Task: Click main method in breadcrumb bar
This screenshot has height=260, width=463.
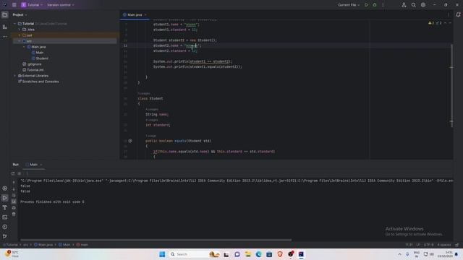Action: (84, 245)
